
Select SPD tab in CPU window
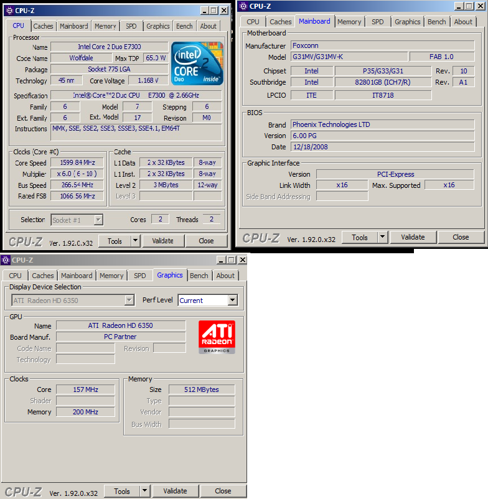(131, 26)
